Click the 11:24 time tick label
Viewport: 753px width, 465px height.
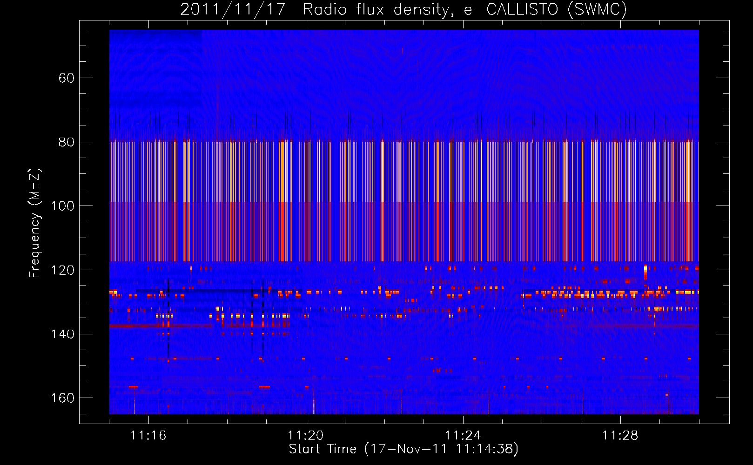click(463, 436)
